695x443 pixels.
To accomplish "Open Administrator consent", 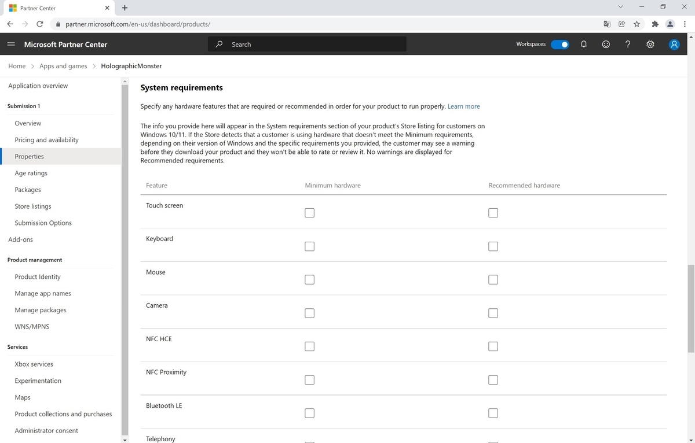I will 46,430.
